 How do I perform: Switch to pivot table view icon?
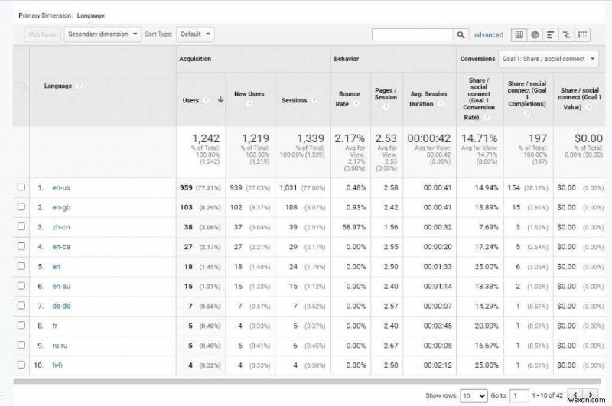click(582, 34)
